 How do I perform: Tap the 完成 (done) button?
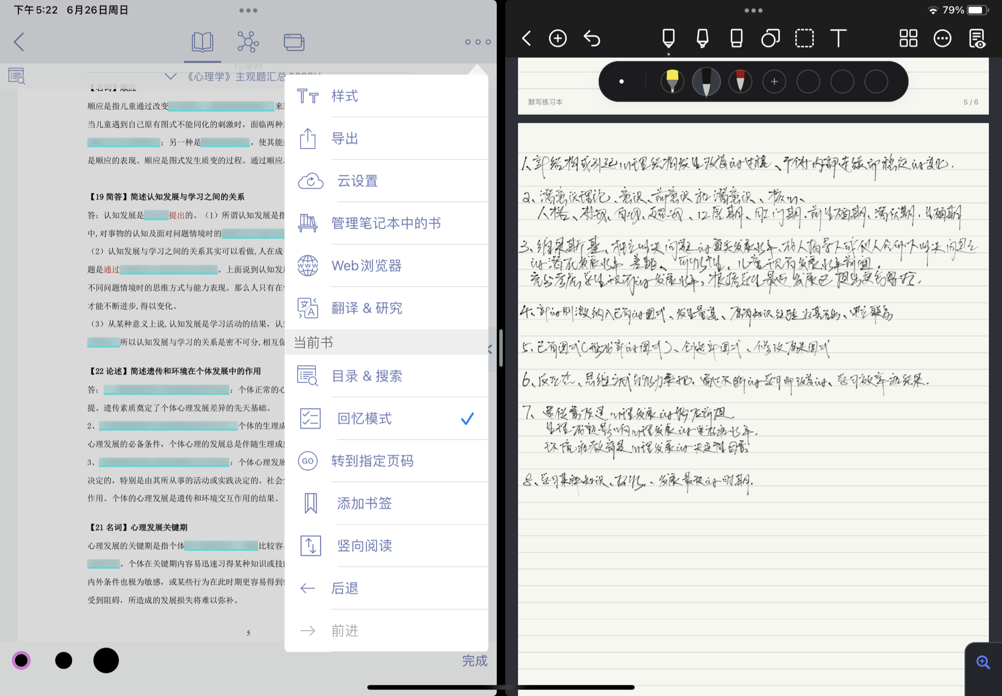[474, 660]
